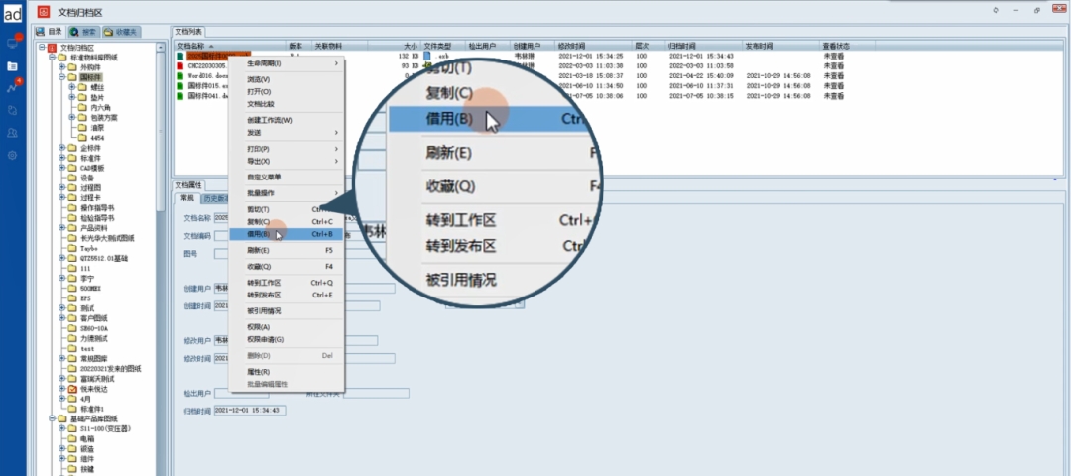This screenshot has width=1071, height=476.
Task: Expand the 外购件 folder node
Action: tap(61, 67)
